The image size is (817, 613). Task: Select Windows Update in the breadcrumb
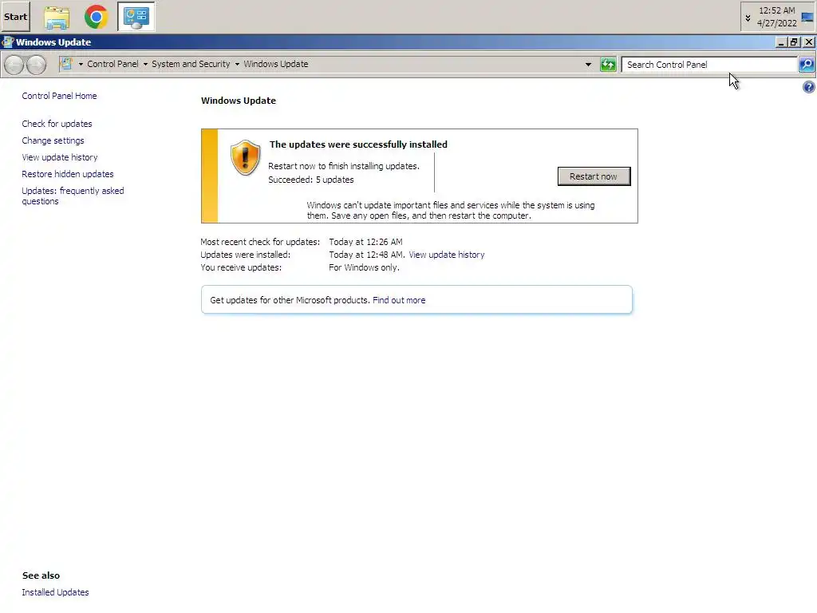[x=275, y=64]
